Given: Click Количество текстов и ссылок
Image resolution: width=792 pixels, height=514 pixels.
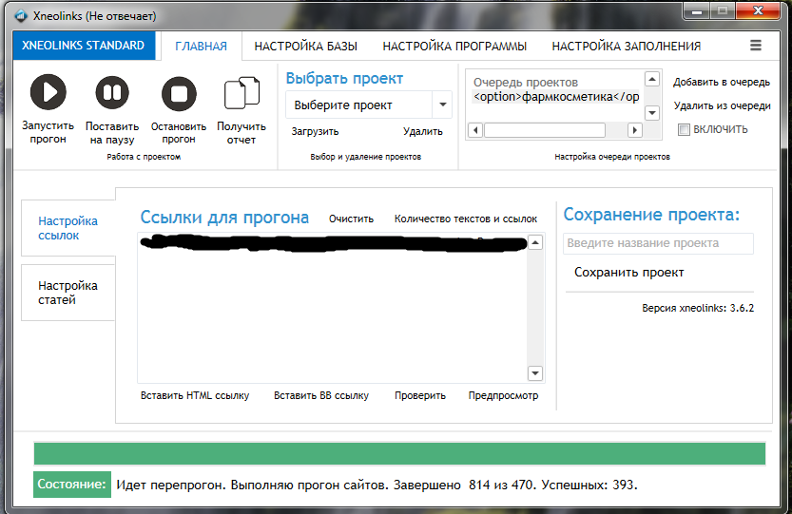Looking at the screenshot, I should 466,219.
